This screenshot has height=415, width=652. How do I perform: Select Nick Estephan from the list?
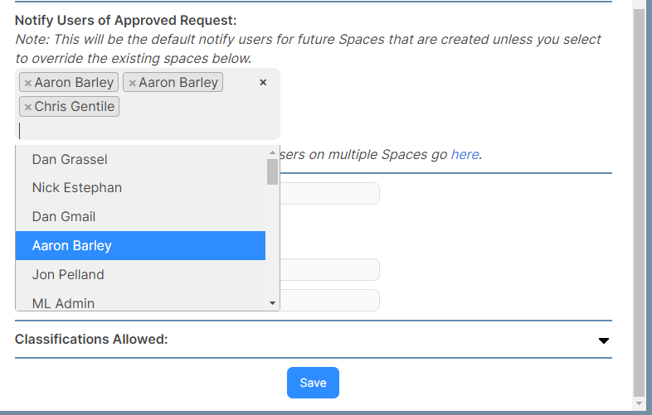click(140, 188)
